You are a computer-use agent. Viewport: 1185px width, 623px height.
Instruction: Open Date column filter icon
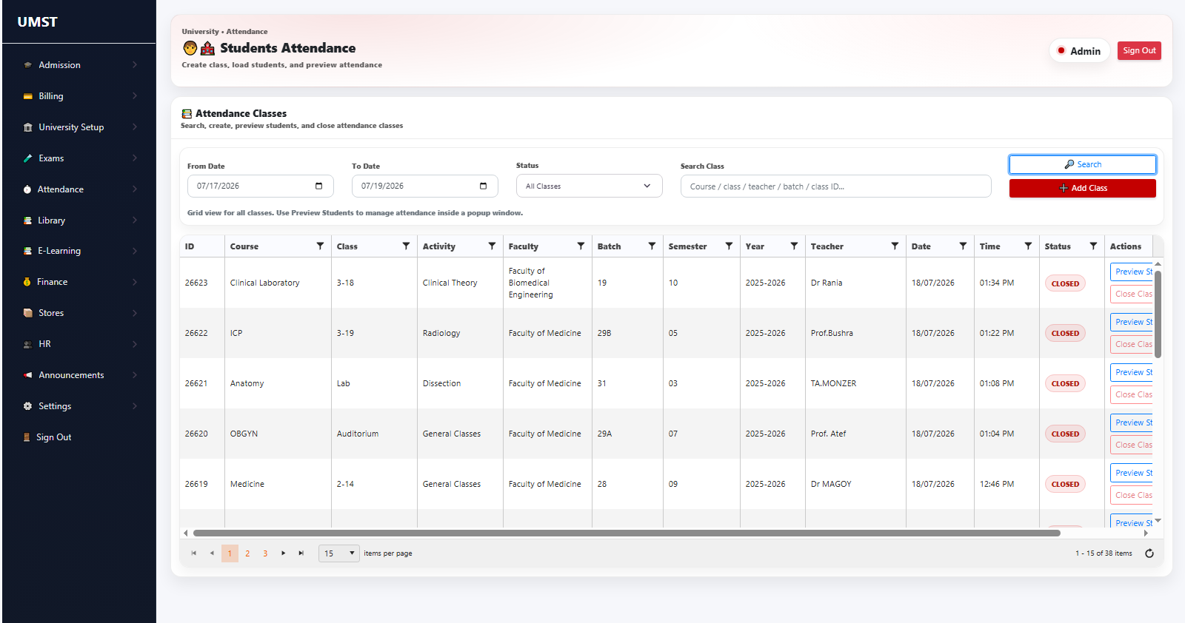coord(963,246)
